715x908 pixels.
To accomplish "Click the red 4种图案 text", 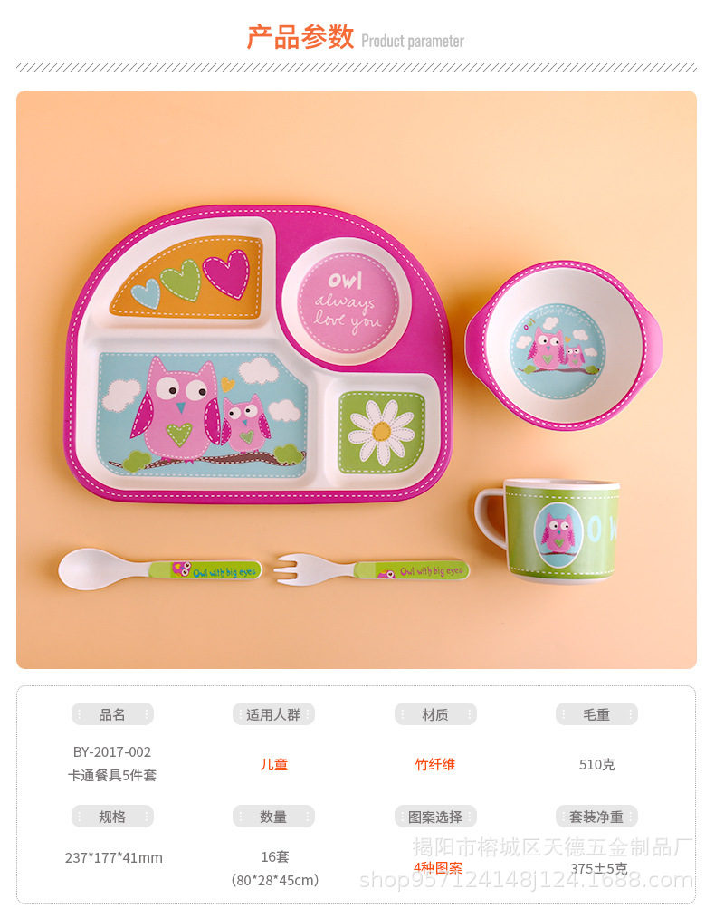I will [438, 867].
